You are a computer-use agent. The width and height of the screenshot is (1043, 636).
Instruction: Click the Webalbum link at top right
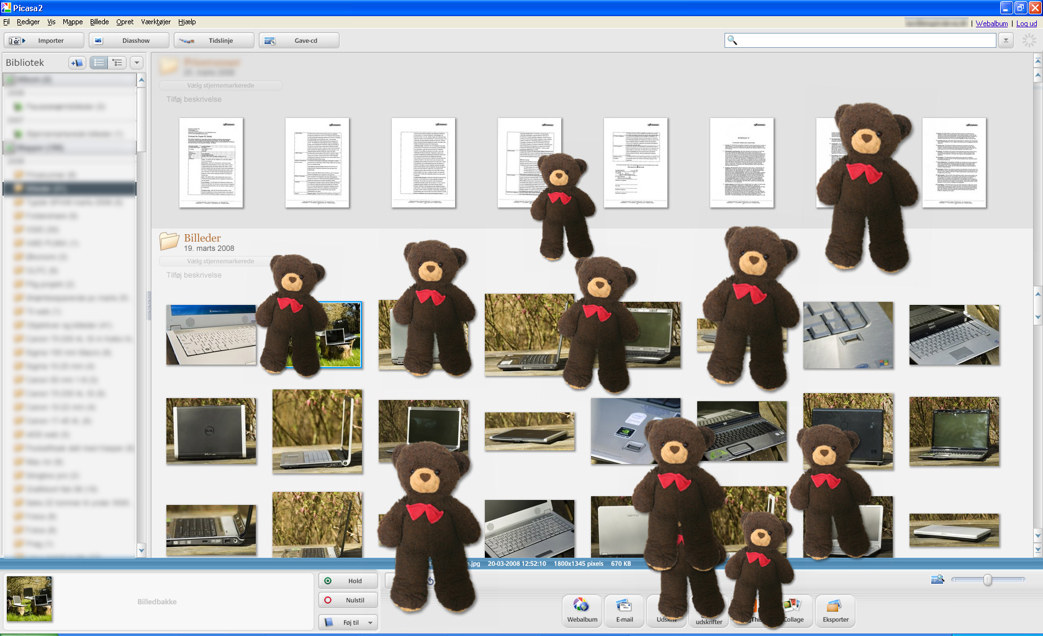(991, 24)
